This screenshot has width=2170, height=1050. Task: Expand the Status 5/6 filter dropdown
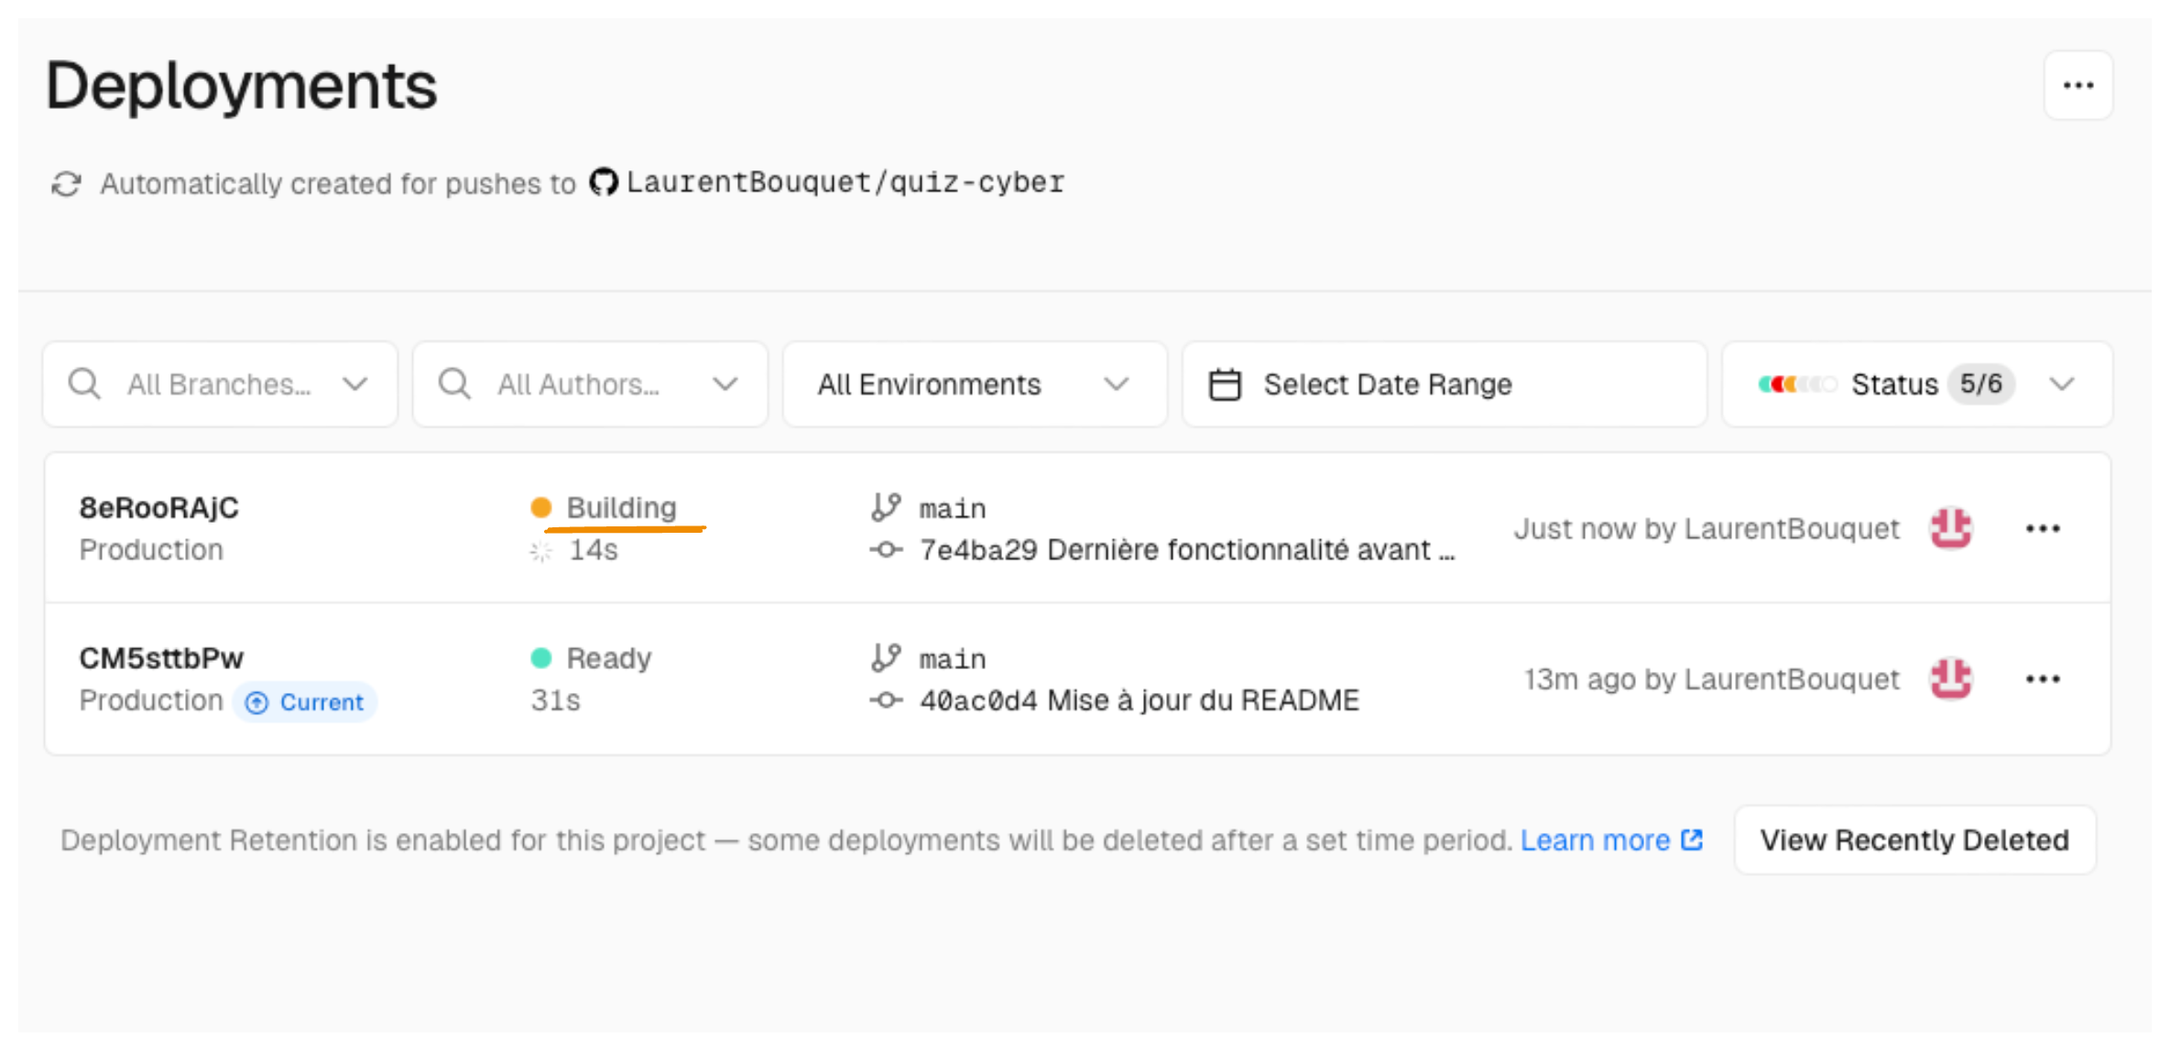2062,384
